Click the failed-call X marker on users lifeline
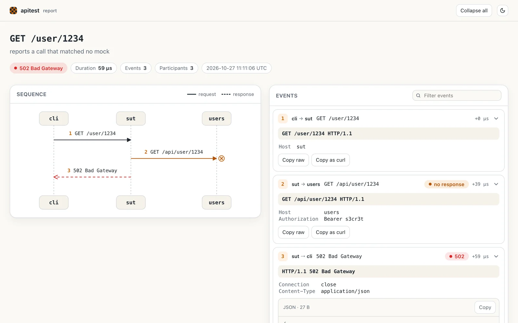Screen dimensions: 518x323 tap(221, 159)
